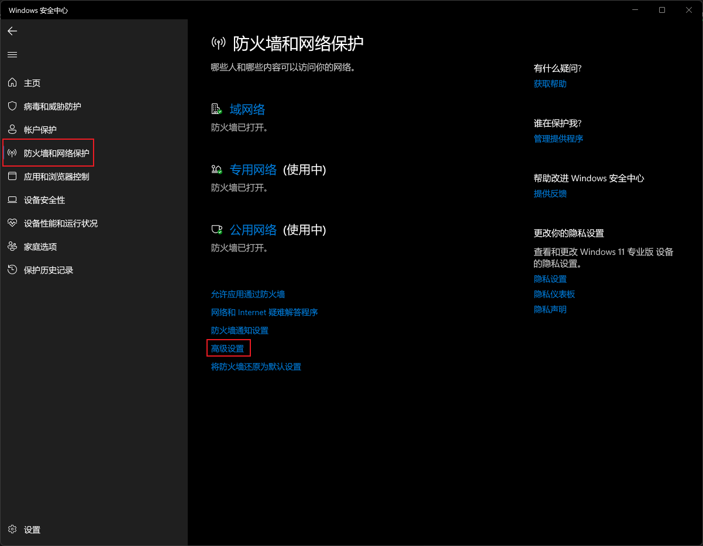Click the building icon next to 域网络
Screen dimensions: 703x546
pyautogui.click(x=217, y=109)
